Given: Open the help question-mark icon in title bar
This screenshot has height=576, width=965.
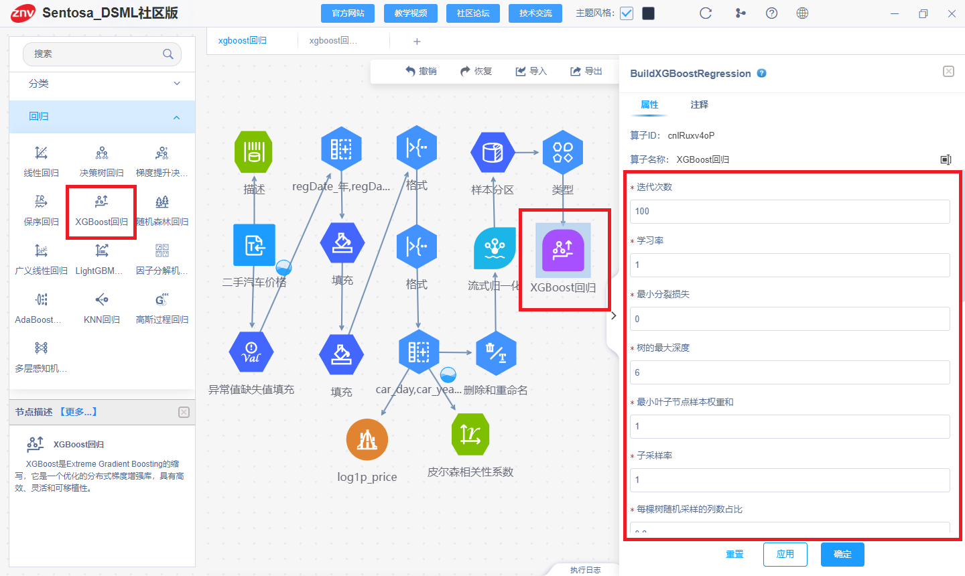Looking at the screenshot, I should [771, 13].
